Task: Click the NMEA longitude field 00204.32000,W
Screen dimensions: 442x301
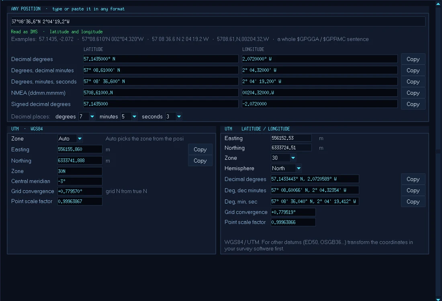Action: [x=320, y=93]
